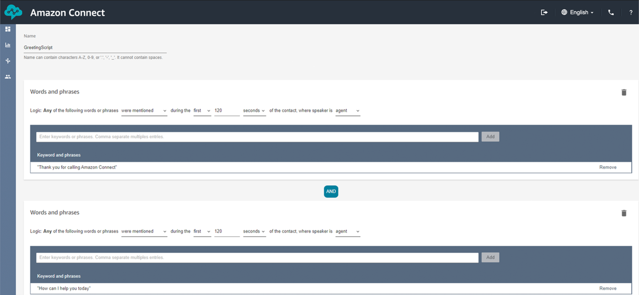Open 'were mentioned' dropdown in first condition
This screenshot has width=639, height=295.
144,111
